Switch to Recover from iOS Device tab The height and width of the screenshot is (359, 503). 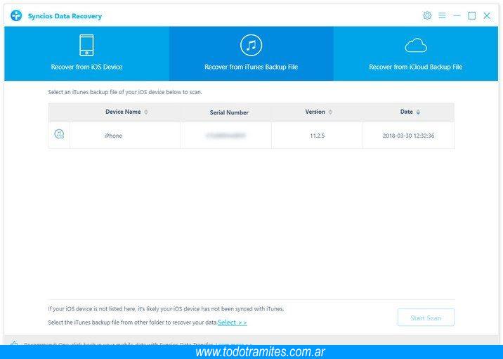86,67
